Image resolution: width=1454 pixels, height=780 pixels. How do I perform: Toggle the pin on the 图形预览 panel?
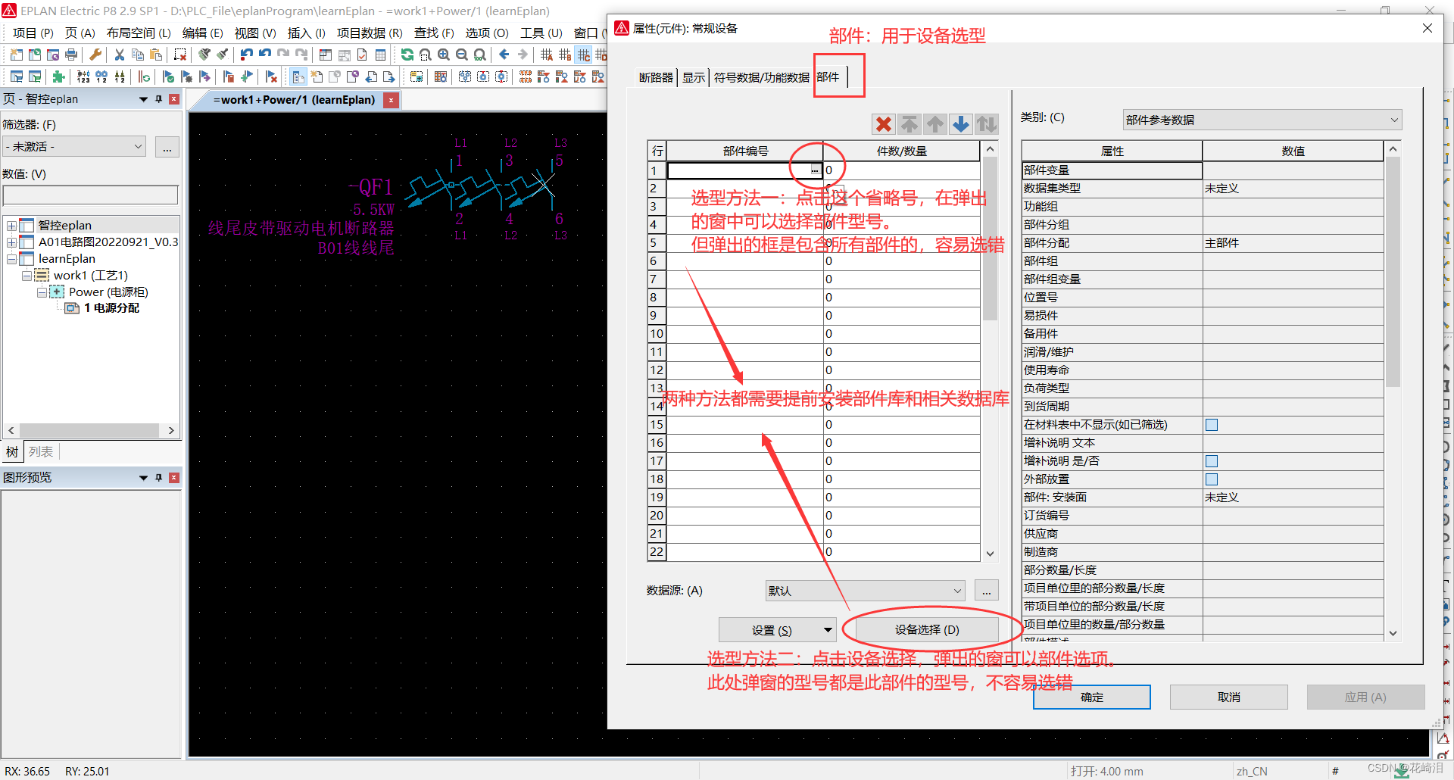click(158, 478)
